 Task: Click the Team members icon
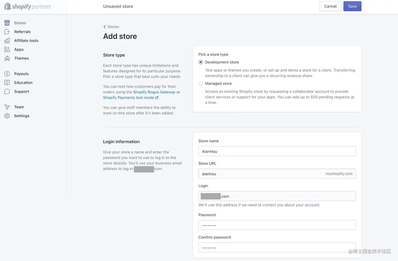7,107
